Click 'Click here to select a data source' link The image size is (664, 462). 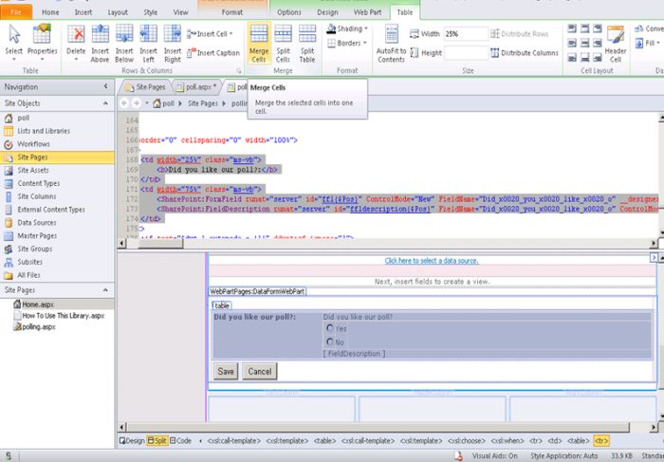point(431,260)
